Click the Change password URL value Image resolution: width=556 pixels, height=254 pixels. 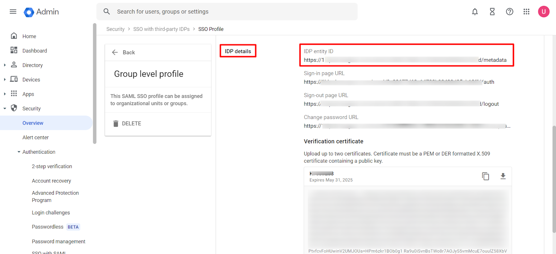point(407,126)
